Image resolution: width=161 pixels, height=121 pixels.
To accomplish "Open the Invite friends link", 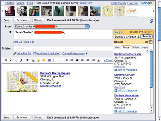I will [x=118, y=3].
